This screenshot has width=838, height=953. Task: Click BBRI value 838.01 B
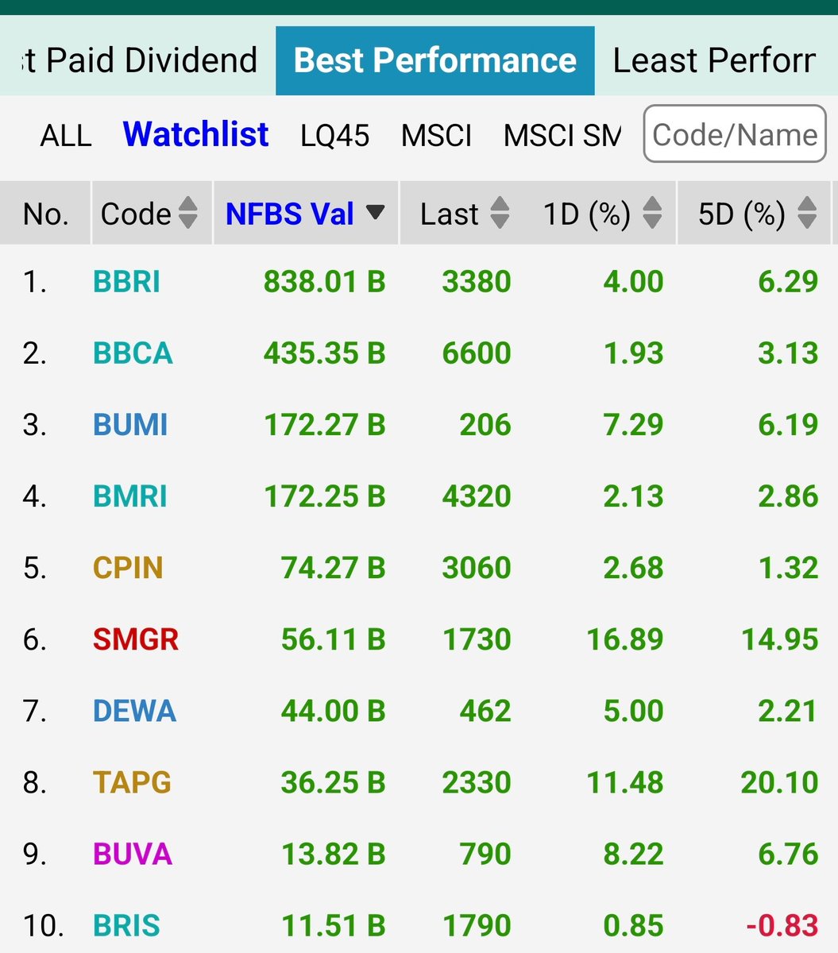click(325, 282)
